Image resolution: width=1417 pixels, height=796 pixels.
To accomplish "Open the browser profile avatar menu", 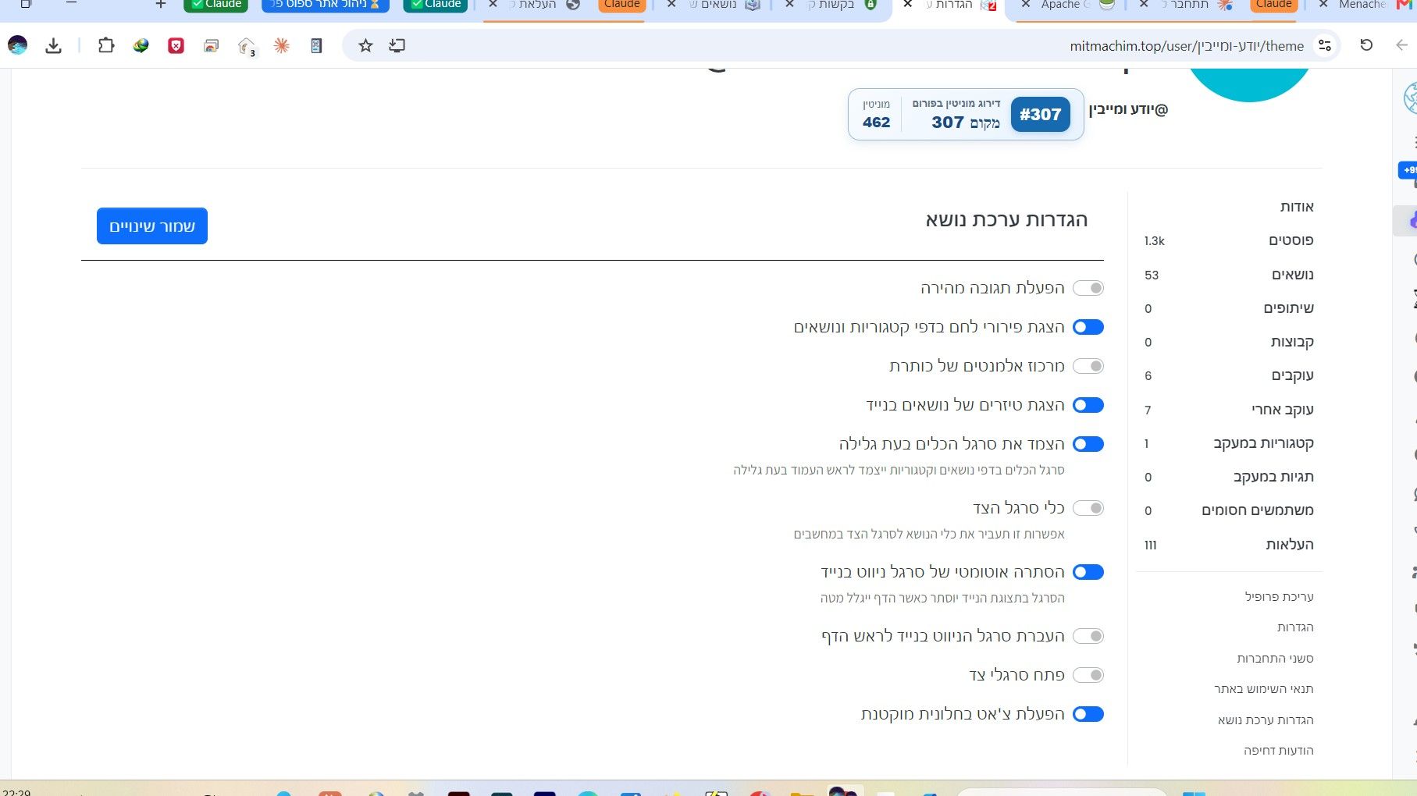I will (x=18, y=45).
